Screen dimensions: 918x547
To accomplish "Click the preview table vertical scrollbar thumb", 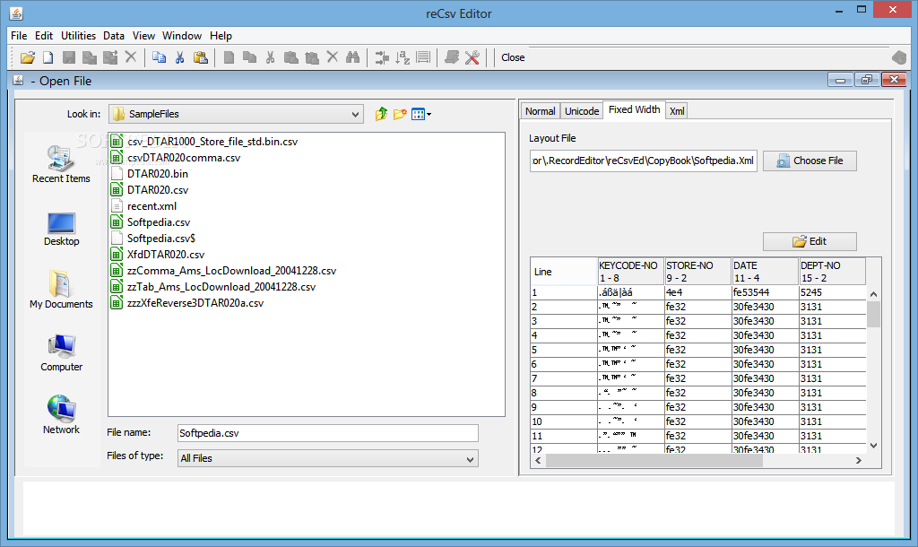I will pyautogui.click(x=873, y=315).
